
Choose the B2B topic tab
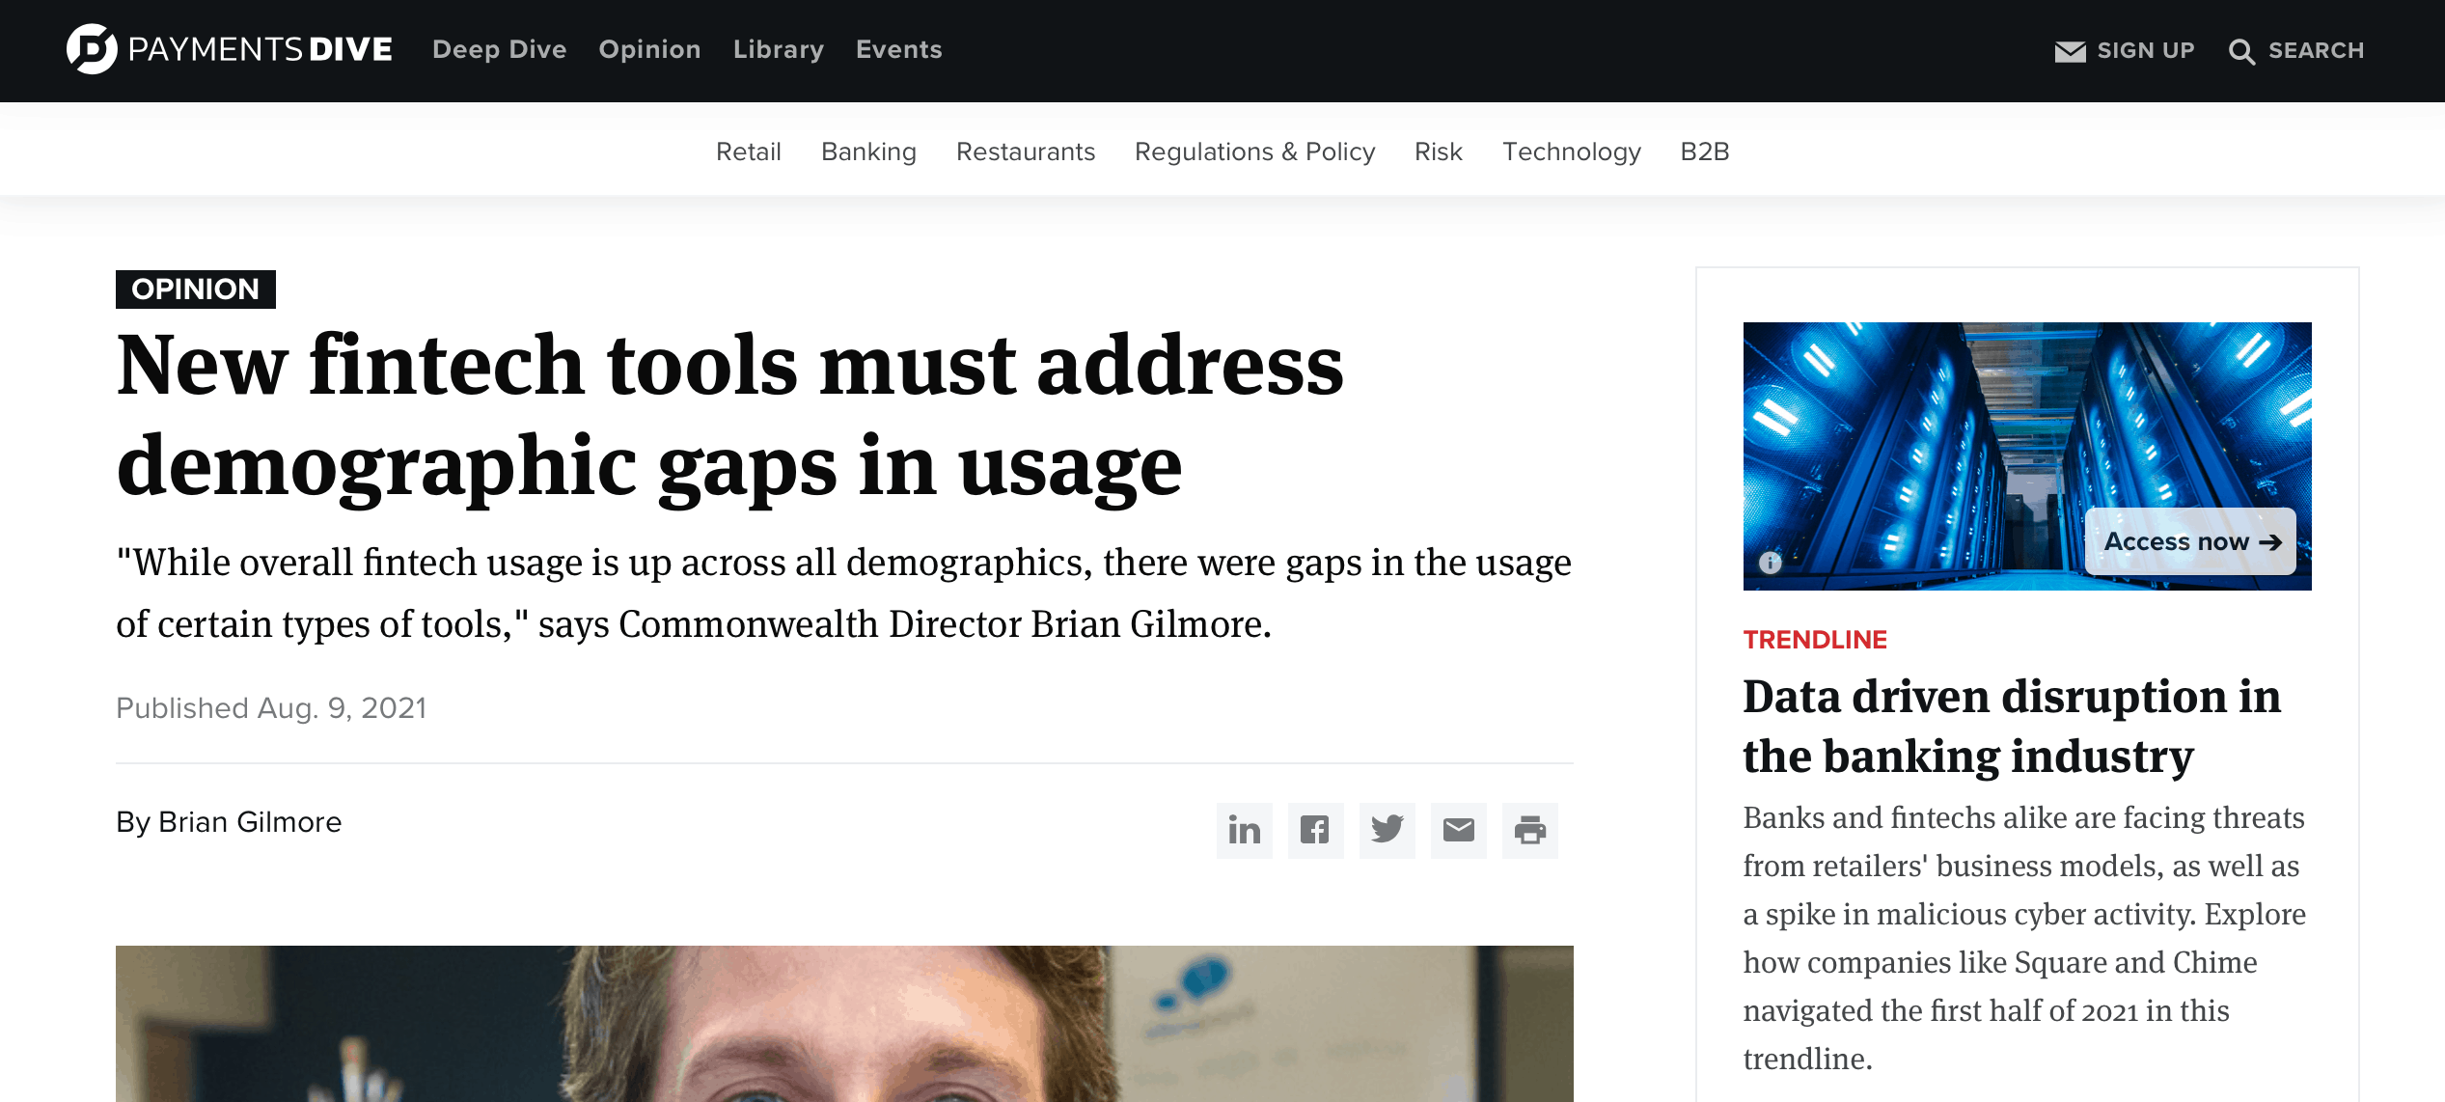(1705, 152)
